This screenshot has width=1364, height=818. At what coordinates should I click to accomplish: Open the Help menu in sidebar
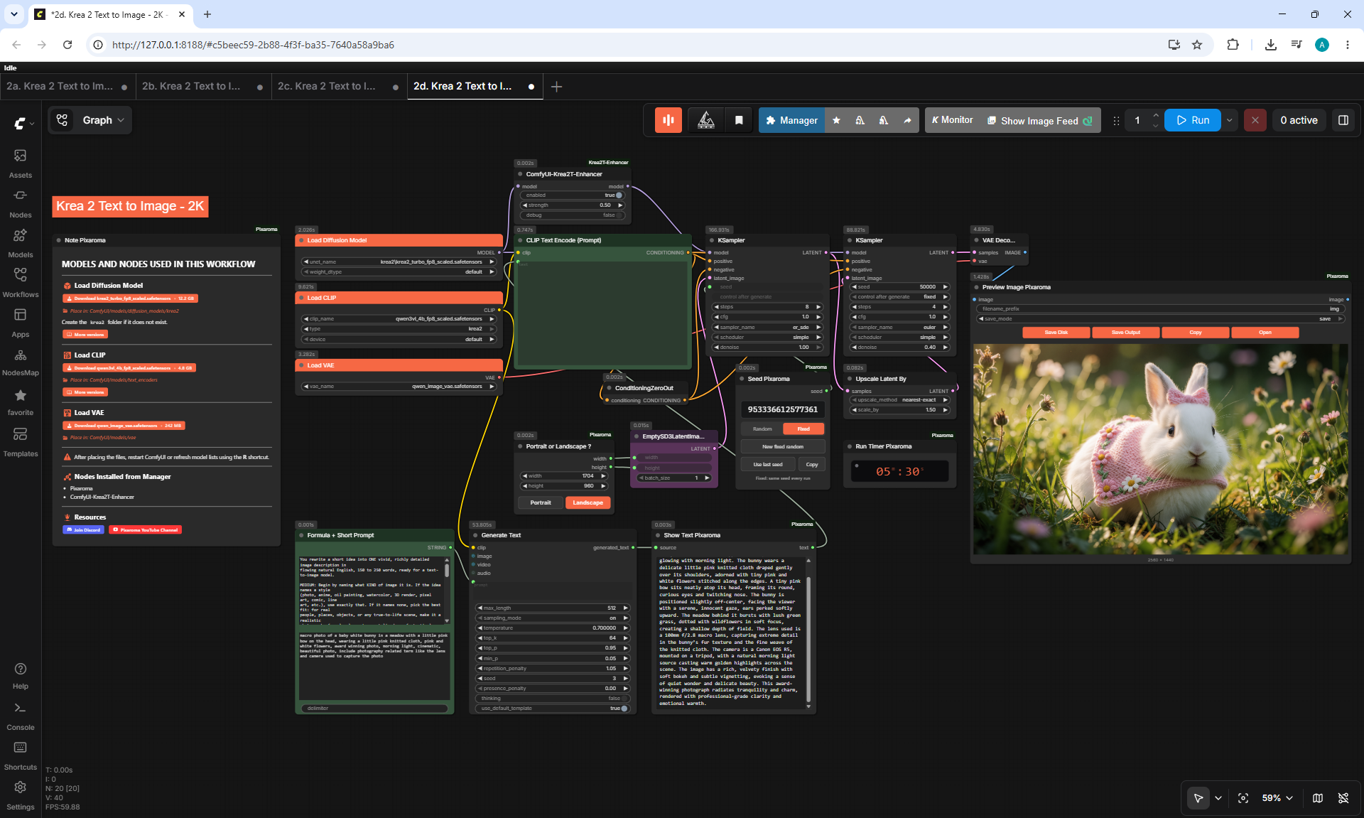(21, 676)
